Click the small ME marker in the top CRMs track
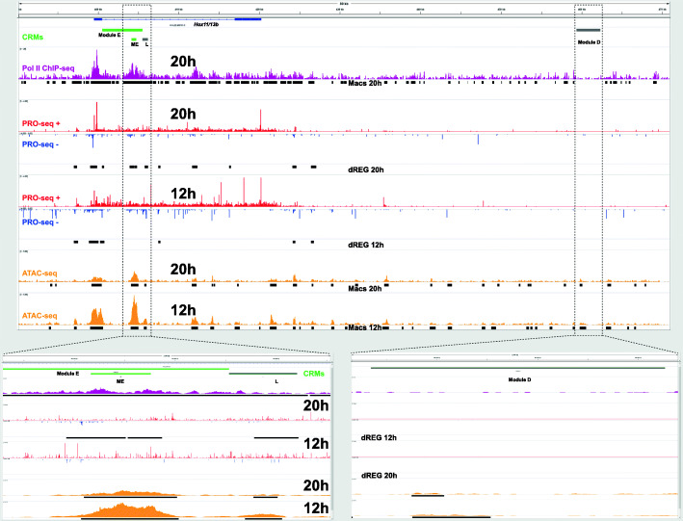Image resolution: width=683 pixels, height=521 pixels. (x=134, y=39)
